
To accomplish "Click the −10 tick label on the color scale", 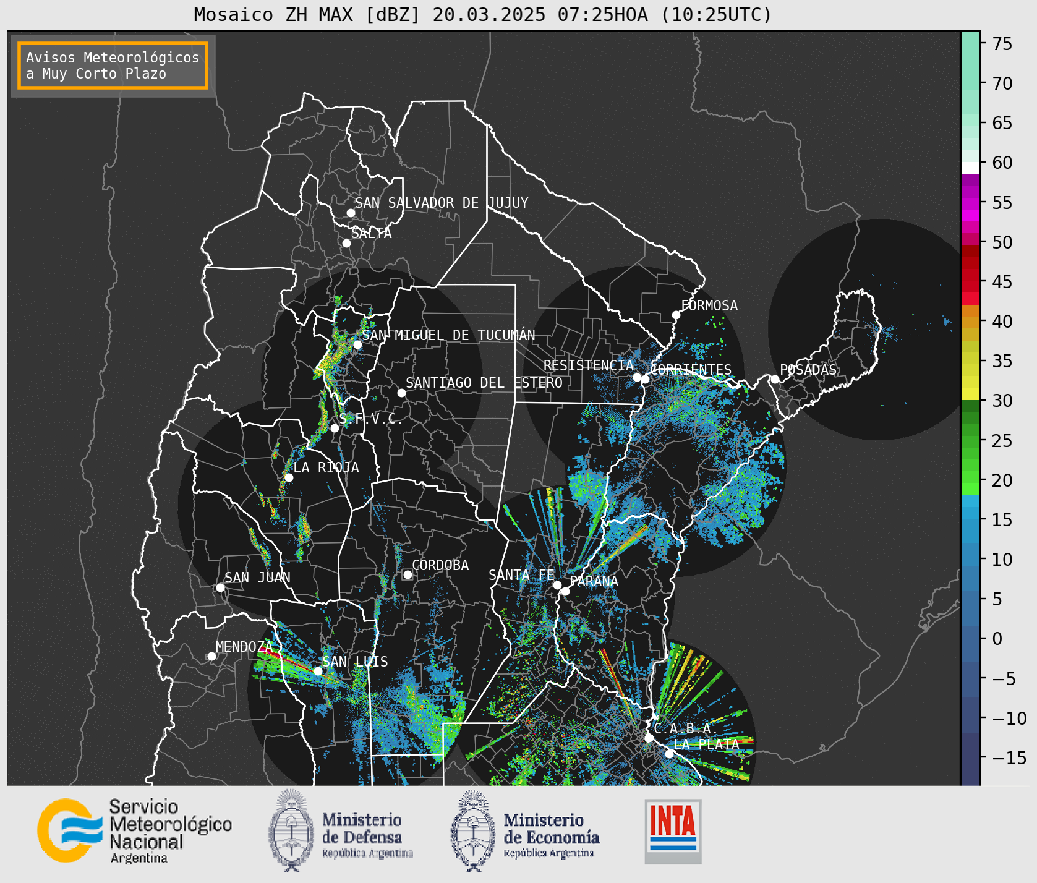I will 1009,719.
